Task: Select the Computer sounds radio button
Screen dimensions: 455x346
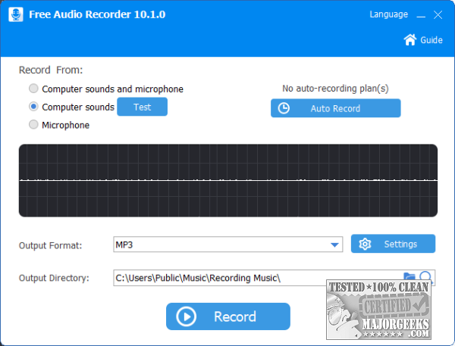Action: (x=33, y=108)
